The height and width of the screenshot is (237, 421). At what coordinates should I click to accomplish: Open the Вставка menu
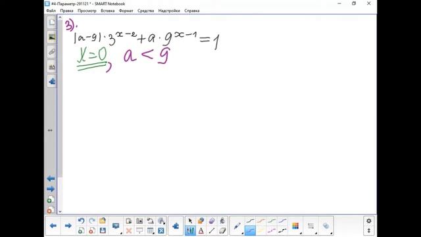[108, 11]
